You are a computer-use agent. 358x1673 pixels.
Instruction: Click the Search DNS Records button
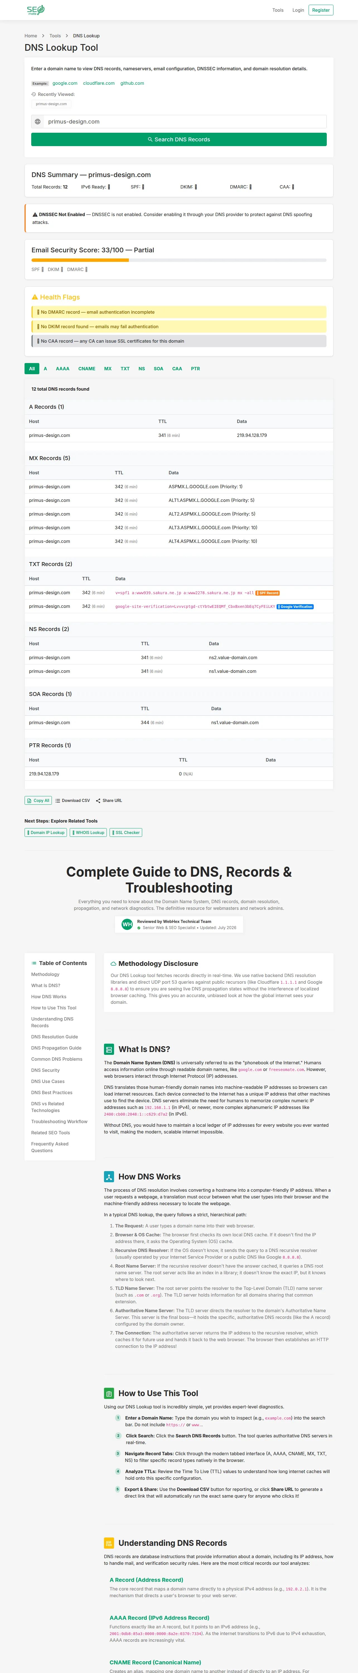coord(179,140)
